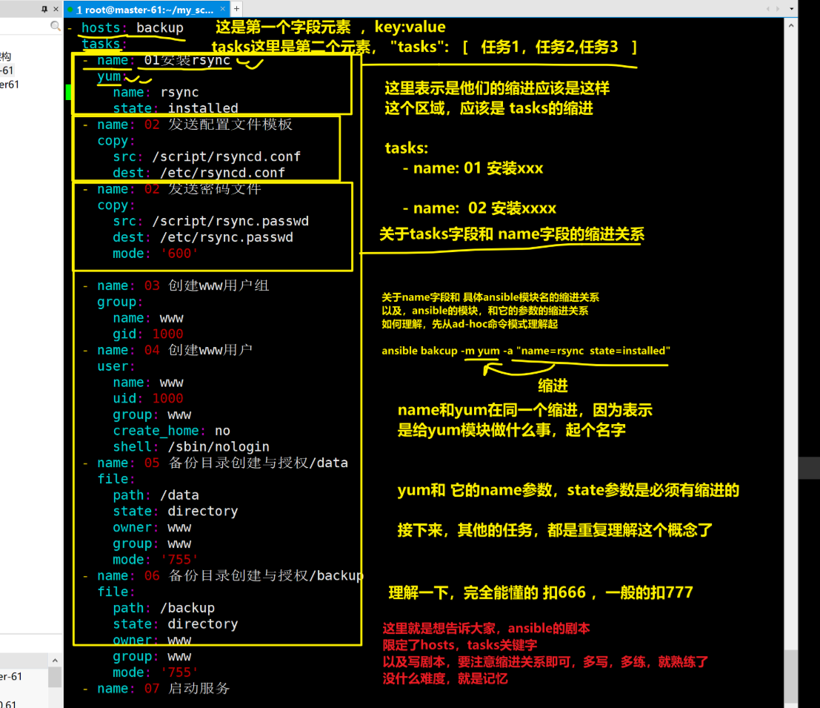Screen dimensions: 820x708
Task: Open the tab list dropdown arrow
Action: (791, 8)
